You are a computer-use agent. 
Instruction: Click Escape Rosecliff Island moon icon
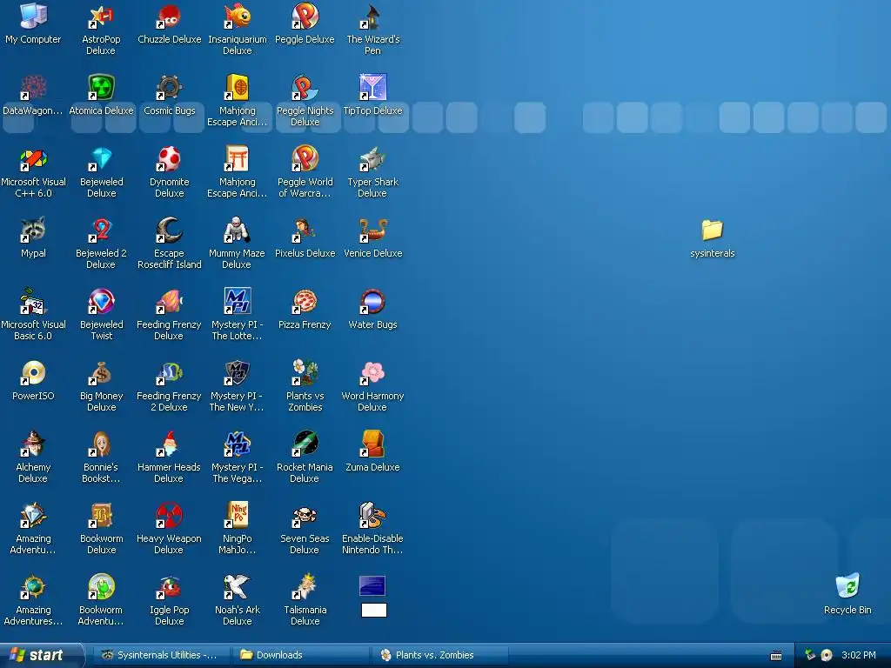(170, 230)
